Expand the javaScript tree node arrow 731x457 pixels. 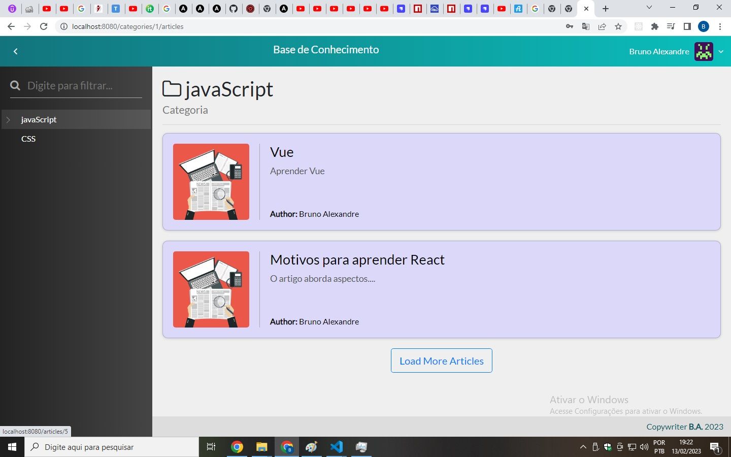8,120
